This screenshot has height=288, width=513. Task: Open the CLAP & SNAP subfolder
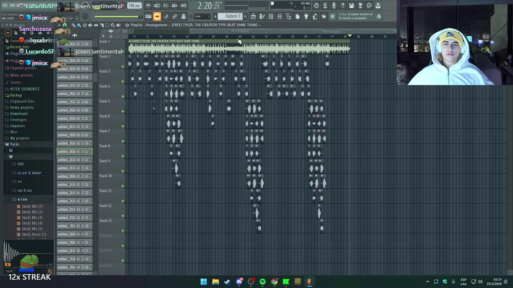click(x=29, y=173)
